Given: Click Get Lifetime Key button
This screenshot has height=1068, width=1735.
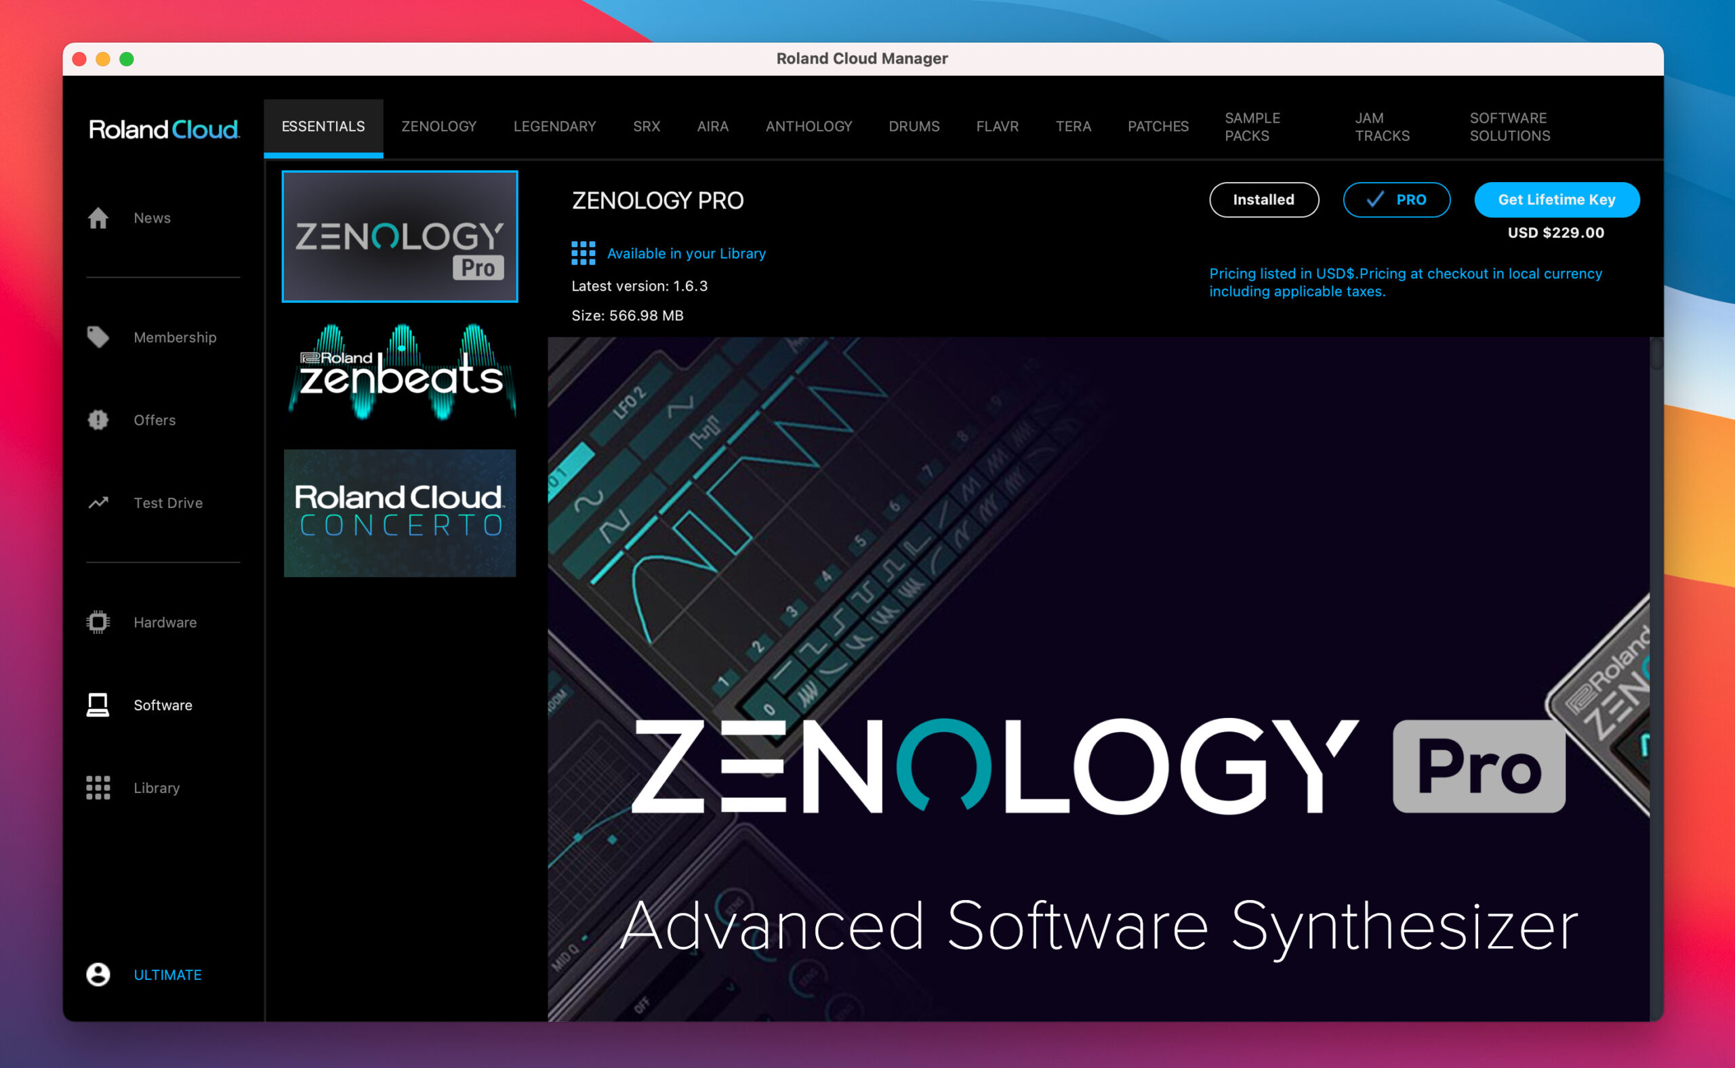Looking at the screenshot, I should pos(1557,200).
